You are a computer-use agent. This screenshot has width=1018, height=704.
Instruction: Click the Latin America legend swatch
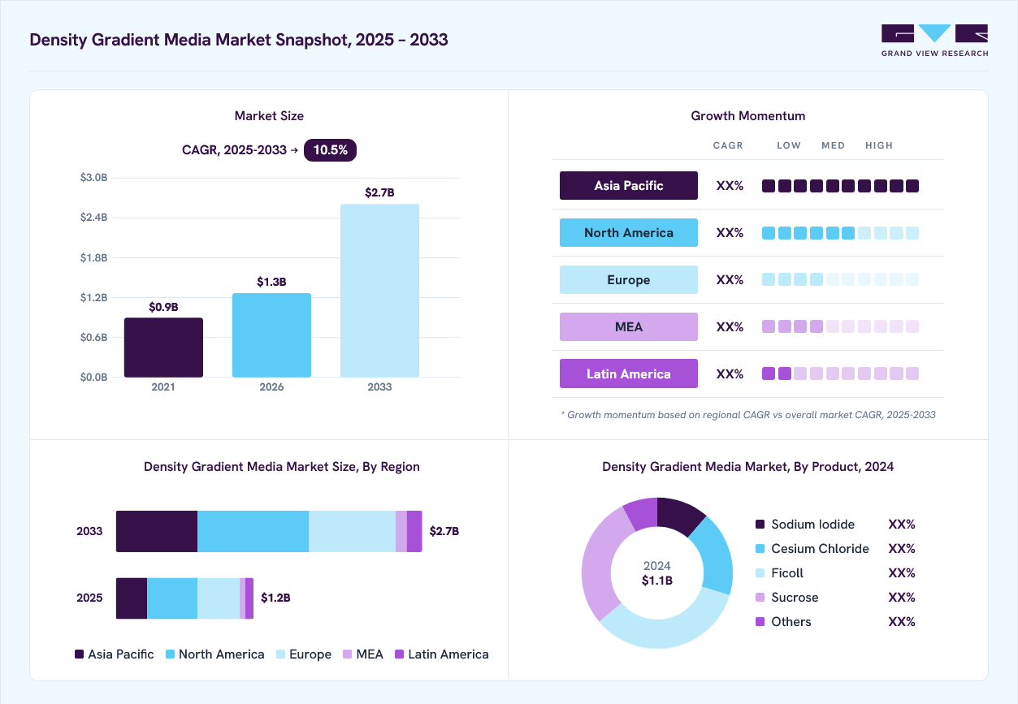click(399, 654)
